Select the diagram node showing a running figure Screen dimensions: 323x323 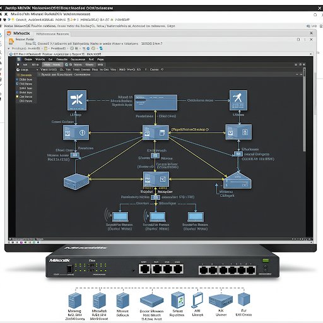coord(238,100)
